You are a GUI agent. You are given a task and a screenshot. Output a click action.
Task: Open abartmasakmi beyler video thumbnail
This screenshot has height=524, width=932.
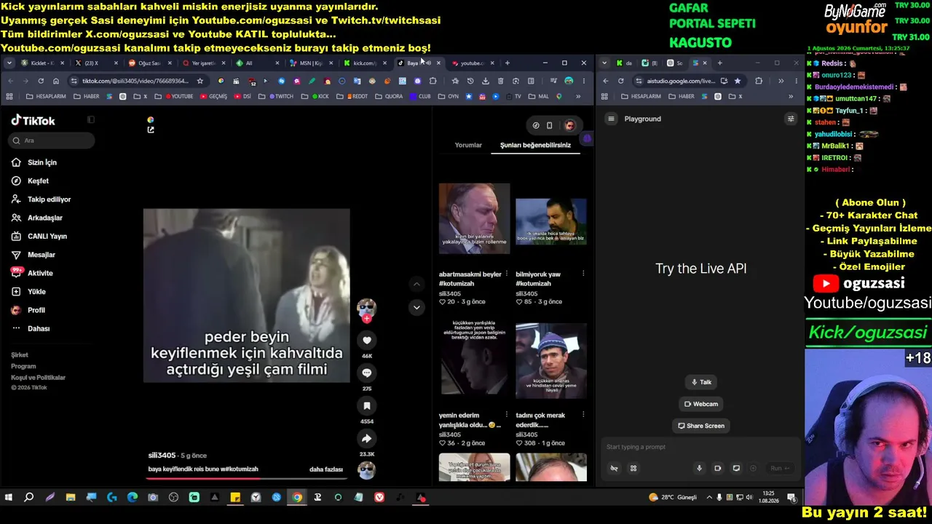(474, 218)
